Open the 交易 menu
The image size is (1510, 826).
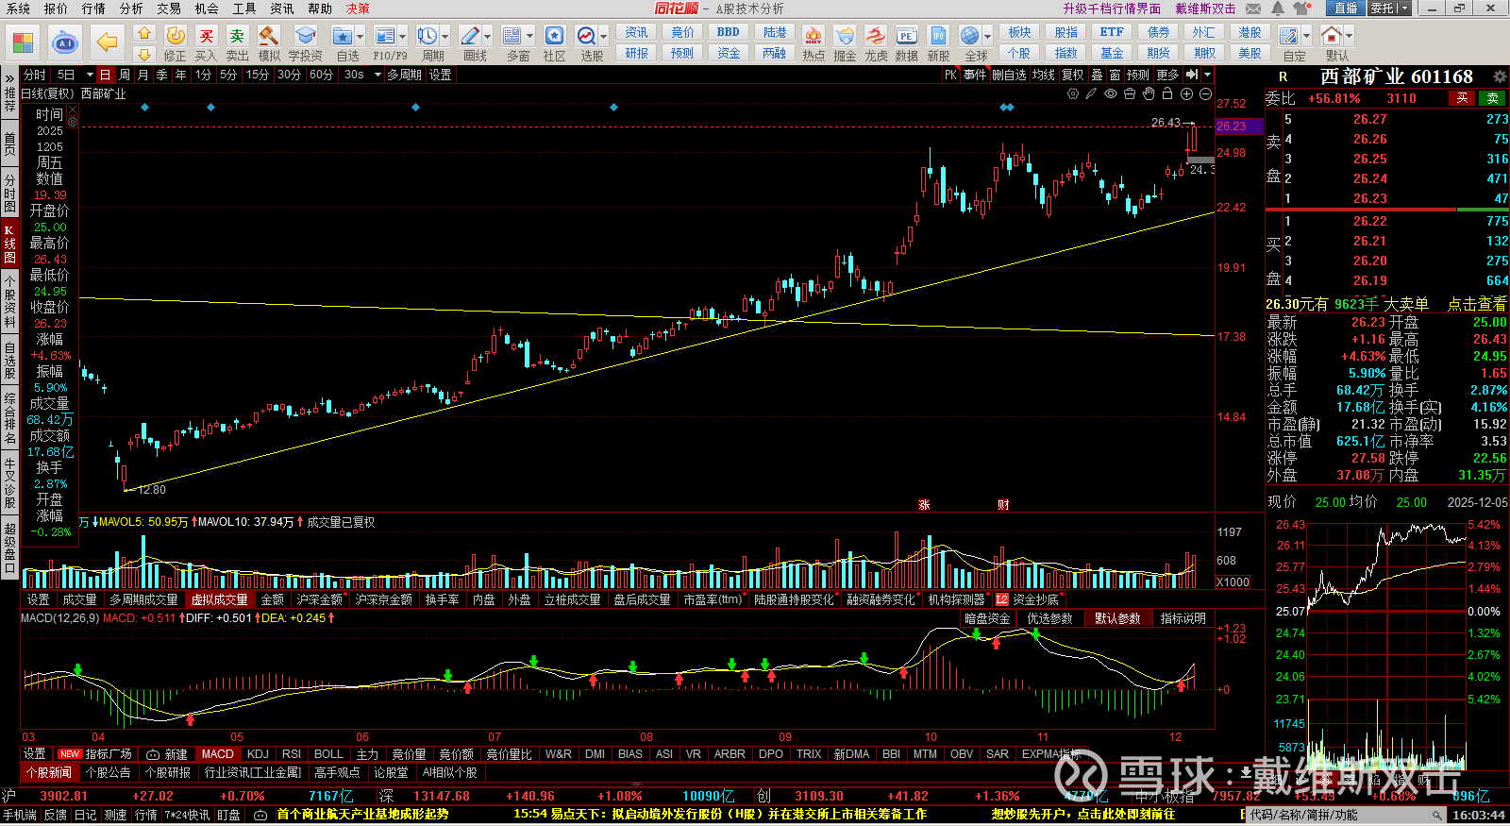(169, 8)
